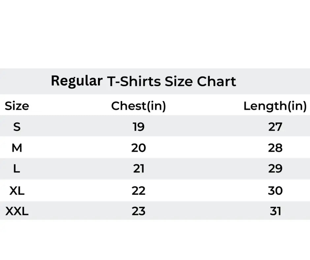Select chest value 21 for size L
This screenshot has width=310, height=260.
click(x=139, y=169)
